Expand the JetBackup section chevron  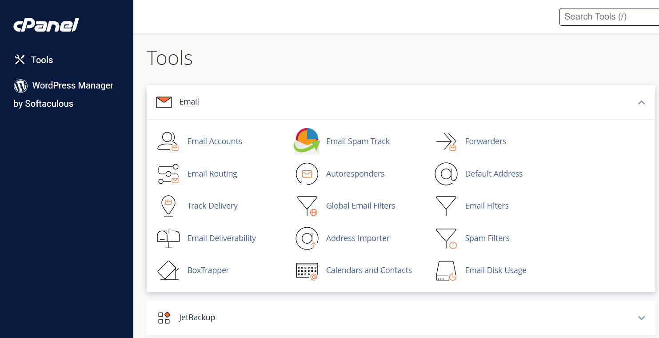pyautogui.click(x=641, y=318)
